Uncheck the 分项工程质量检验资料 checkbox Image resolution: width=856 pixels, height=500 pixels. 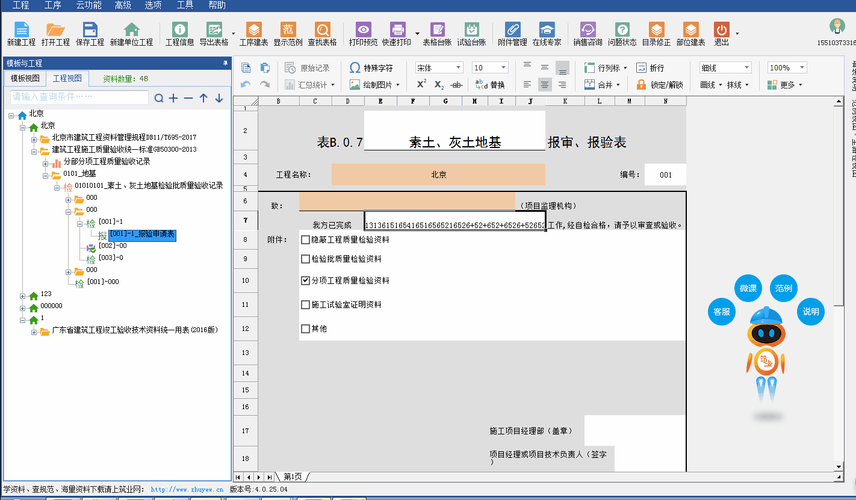pyautogui.click(x=306, y=281)
